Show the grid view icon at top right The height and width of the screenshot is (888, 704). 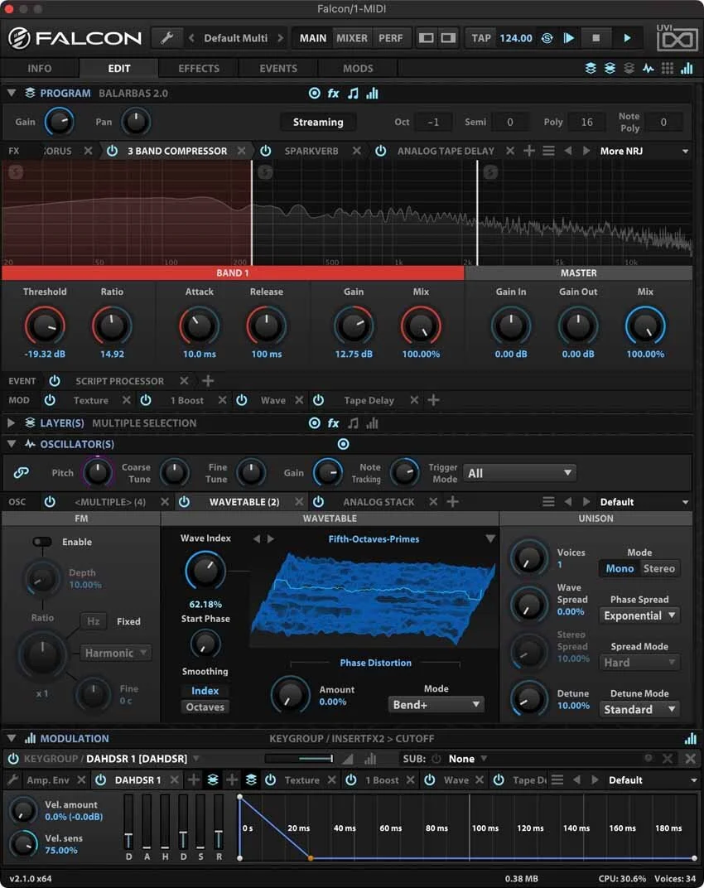coord(668,69)
